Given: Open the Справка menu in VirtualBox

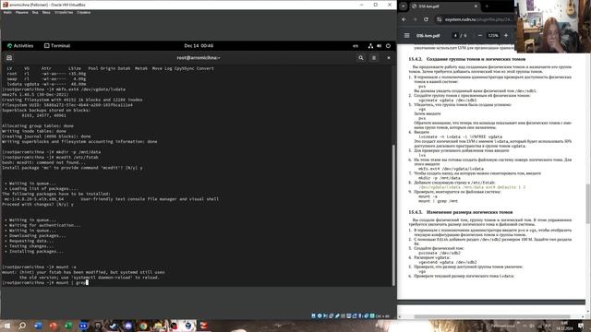Looking at the screenshot, I should (x=83, y=12).
